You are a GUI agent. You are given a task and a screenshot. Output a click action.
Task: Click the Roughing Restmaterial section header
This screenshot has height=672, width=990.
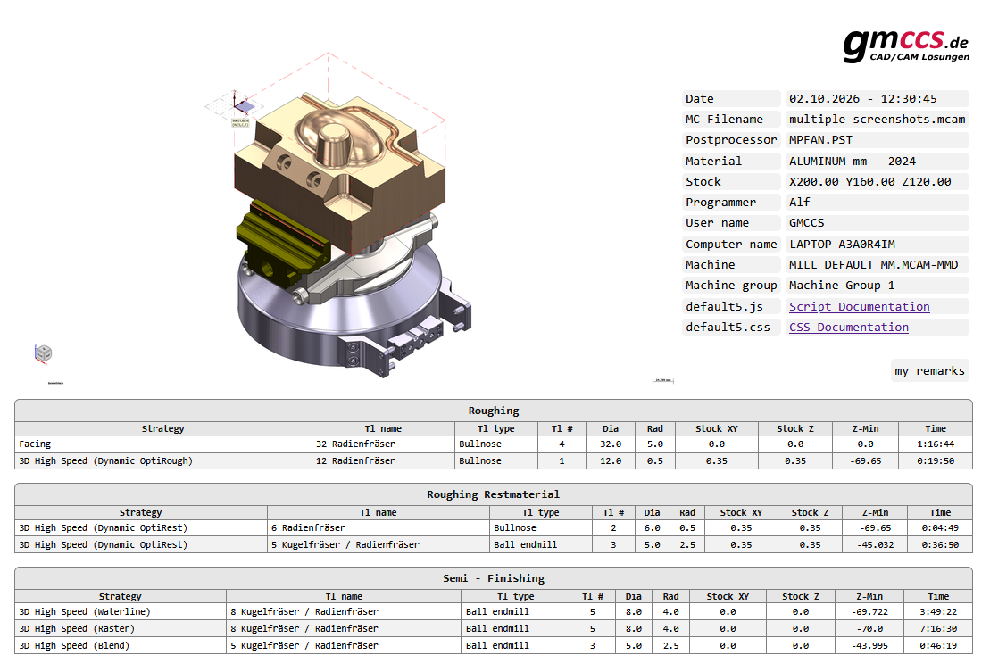pyautogui.click(x=494, y=494)
